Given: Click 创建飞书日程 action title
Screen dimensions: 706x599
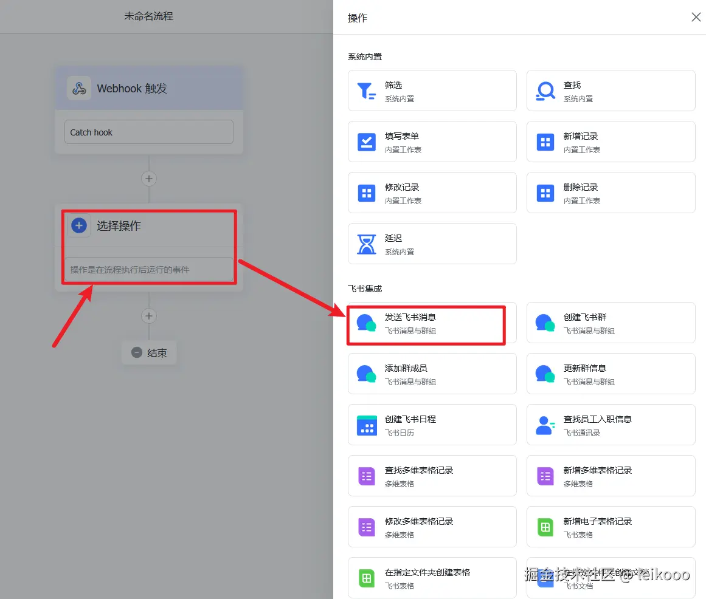Looking at the screenshot, I should click(x=410, y=419).
